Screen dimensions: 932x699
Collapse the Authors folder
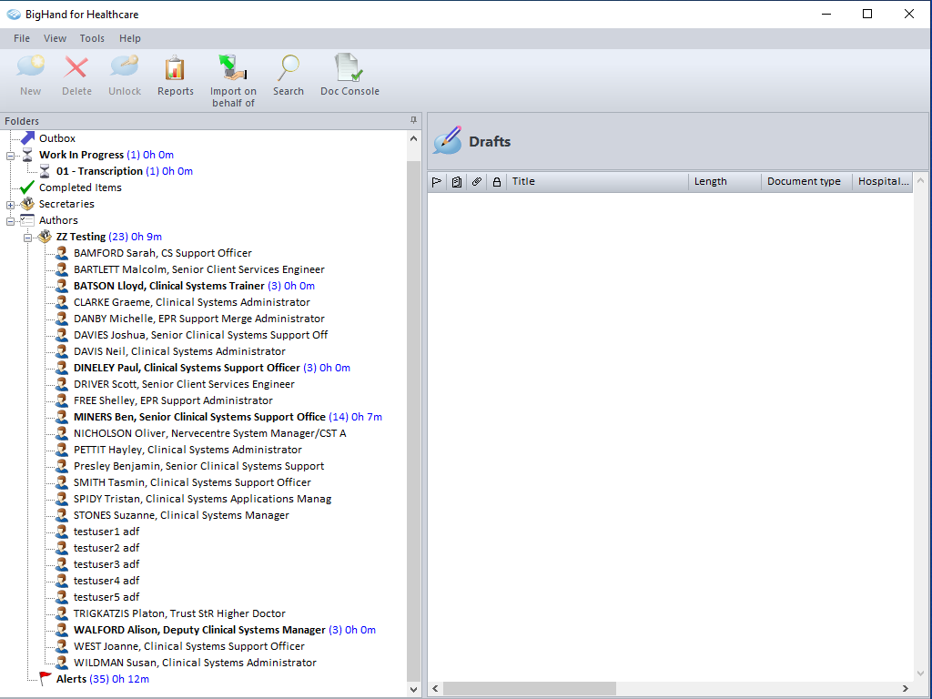[10, 221]
